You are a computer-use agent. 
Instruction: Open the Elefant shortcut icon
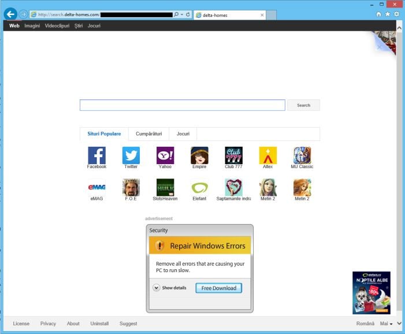click(x=199, y=187)
